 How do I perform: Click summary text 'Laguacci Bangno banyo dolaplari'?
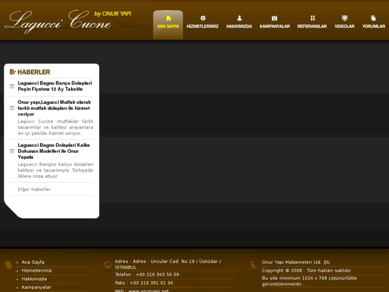[56, 170]
